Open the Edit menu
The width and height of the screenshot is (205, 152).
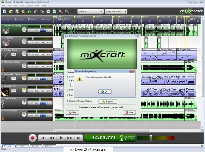[x=9, y=6]
